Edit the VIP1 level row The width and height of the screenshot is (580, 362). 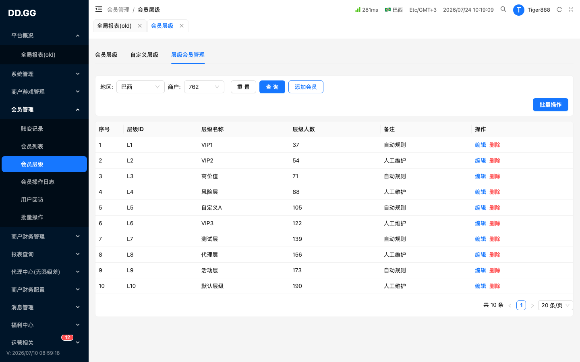point(481,145)
